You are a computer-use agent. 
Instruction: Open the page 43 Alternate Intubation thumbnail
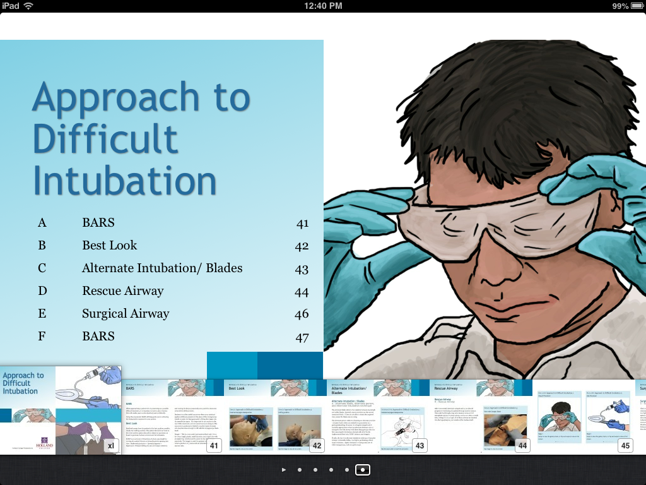[379, 417]
